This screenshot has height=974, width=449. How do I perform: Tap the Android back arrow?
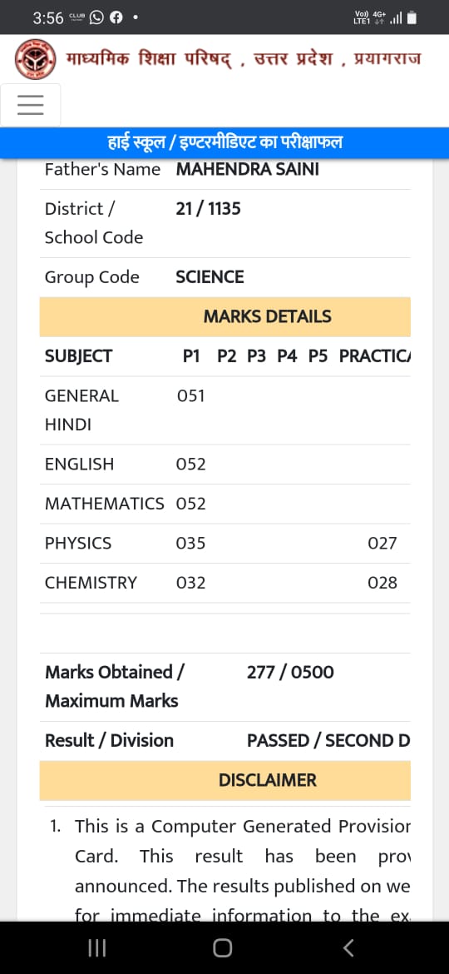tap(348, 948)
